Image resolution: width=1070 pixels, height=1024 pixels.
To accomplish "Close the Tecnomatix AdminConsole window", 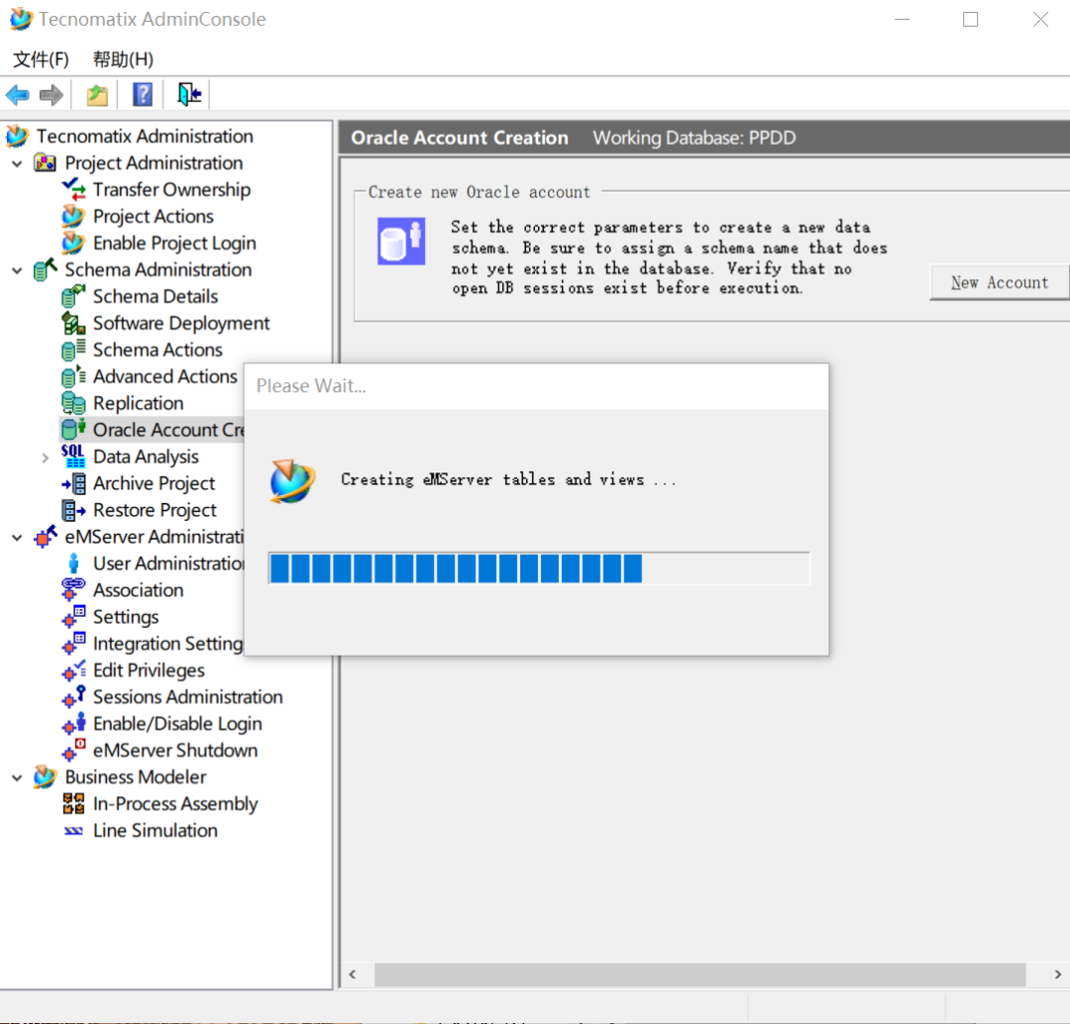I will point(1040,19).
